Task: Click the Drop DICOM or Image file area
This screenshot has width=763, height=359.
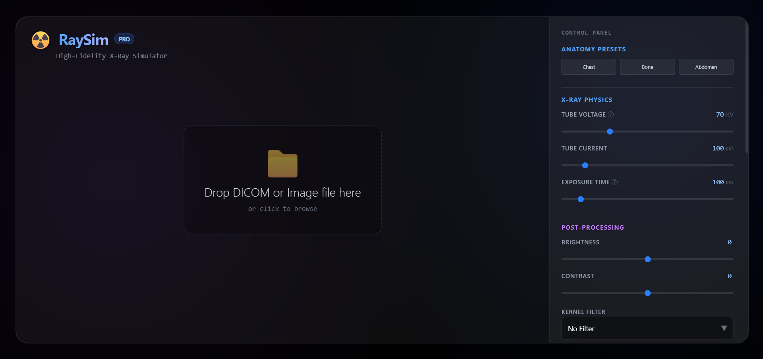Action: pyautogui.click(x=283, y=180)
